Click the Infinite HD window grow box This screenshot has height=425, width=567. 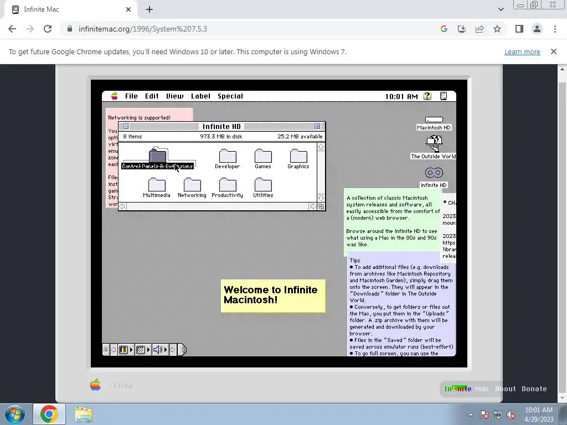click(321, 206)
